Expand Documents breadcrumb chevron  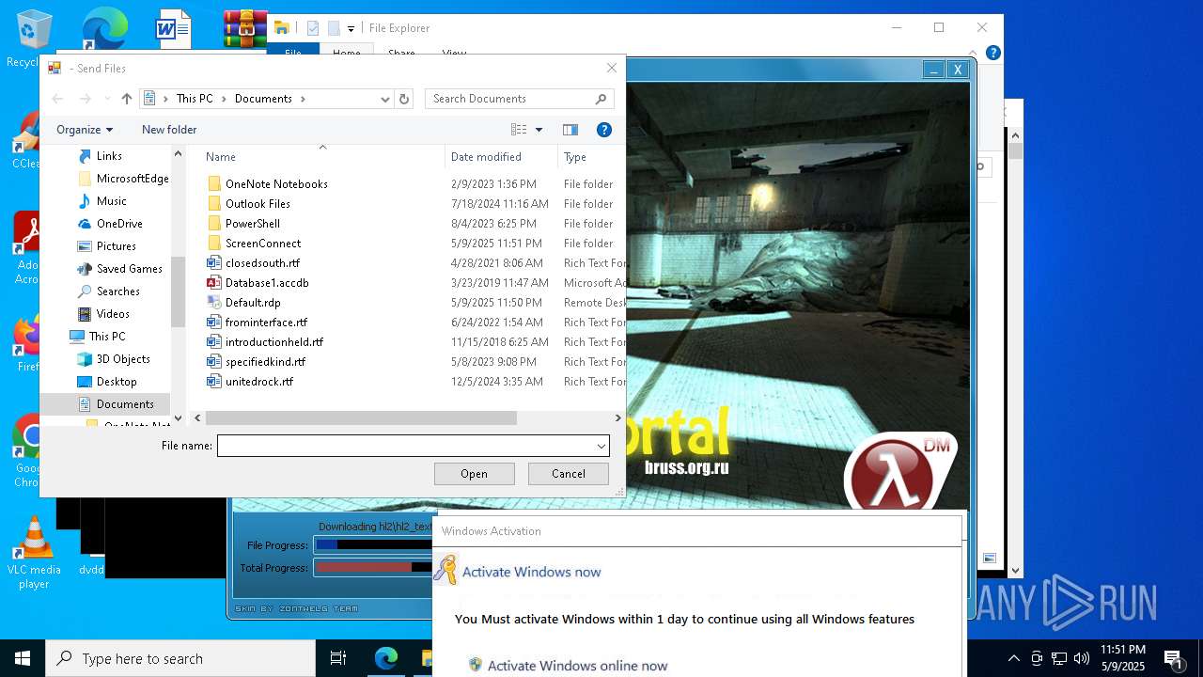pyautogui.click(x=303, y=99)
